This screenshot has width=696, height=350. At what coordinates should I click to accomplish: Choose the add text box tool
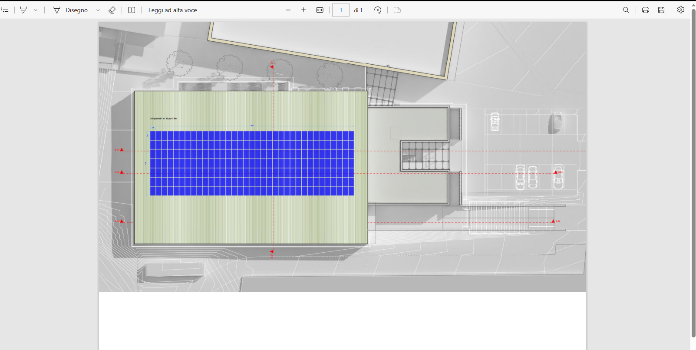point(132,10)
